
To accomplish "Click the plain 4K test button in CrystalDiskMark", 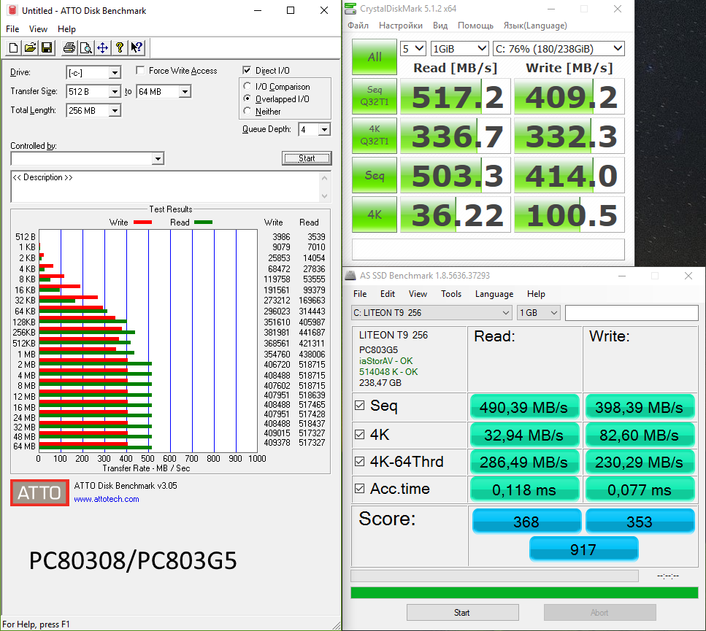I will 375,214.
